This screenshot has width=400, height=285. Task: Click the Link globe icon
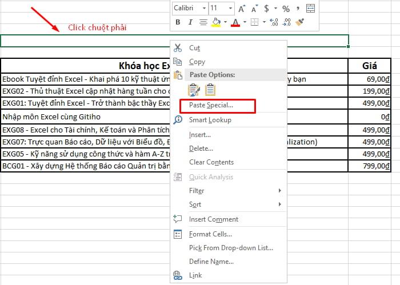click(x=178, y=275)
